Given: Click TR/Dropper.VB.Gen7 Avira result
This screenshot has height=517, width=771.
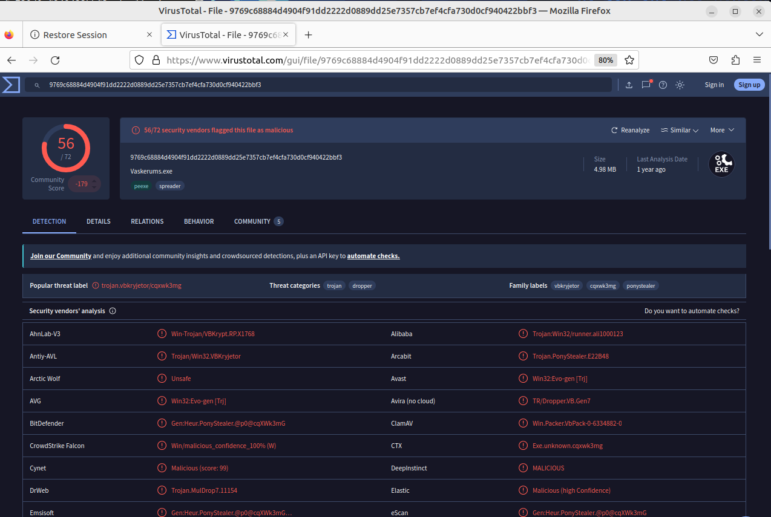Looking at the screenshot, I should tap(562, 401).
